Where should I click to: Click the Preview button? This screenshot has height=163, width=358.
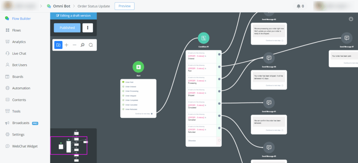[124, 6]
